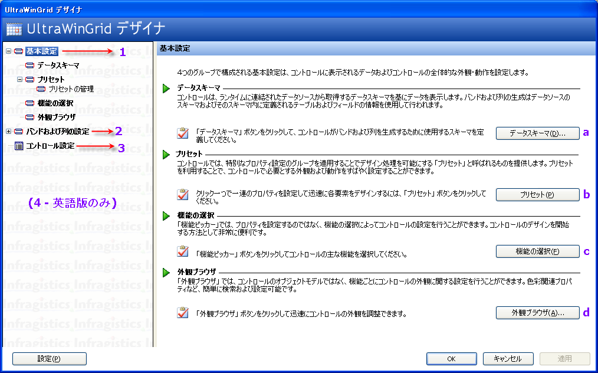Click the データスキーマ tree node icon
This screenshot has height=373, width=598.
point(30,66)
